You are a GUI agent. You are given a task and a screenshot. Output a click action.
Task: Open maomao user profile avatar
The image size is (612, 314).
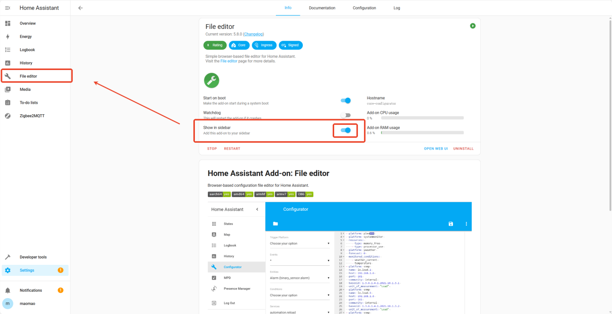(8, 303)
